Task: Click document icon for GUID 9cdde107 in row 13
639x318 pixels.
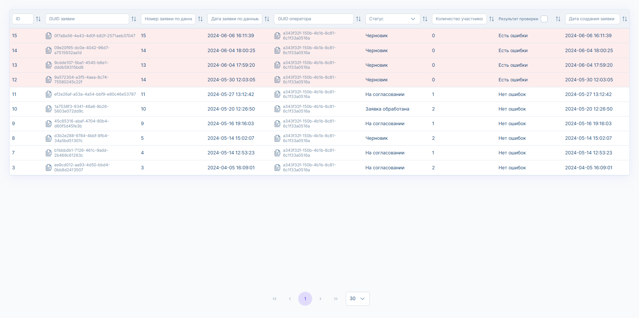Action: pos(49,65)
